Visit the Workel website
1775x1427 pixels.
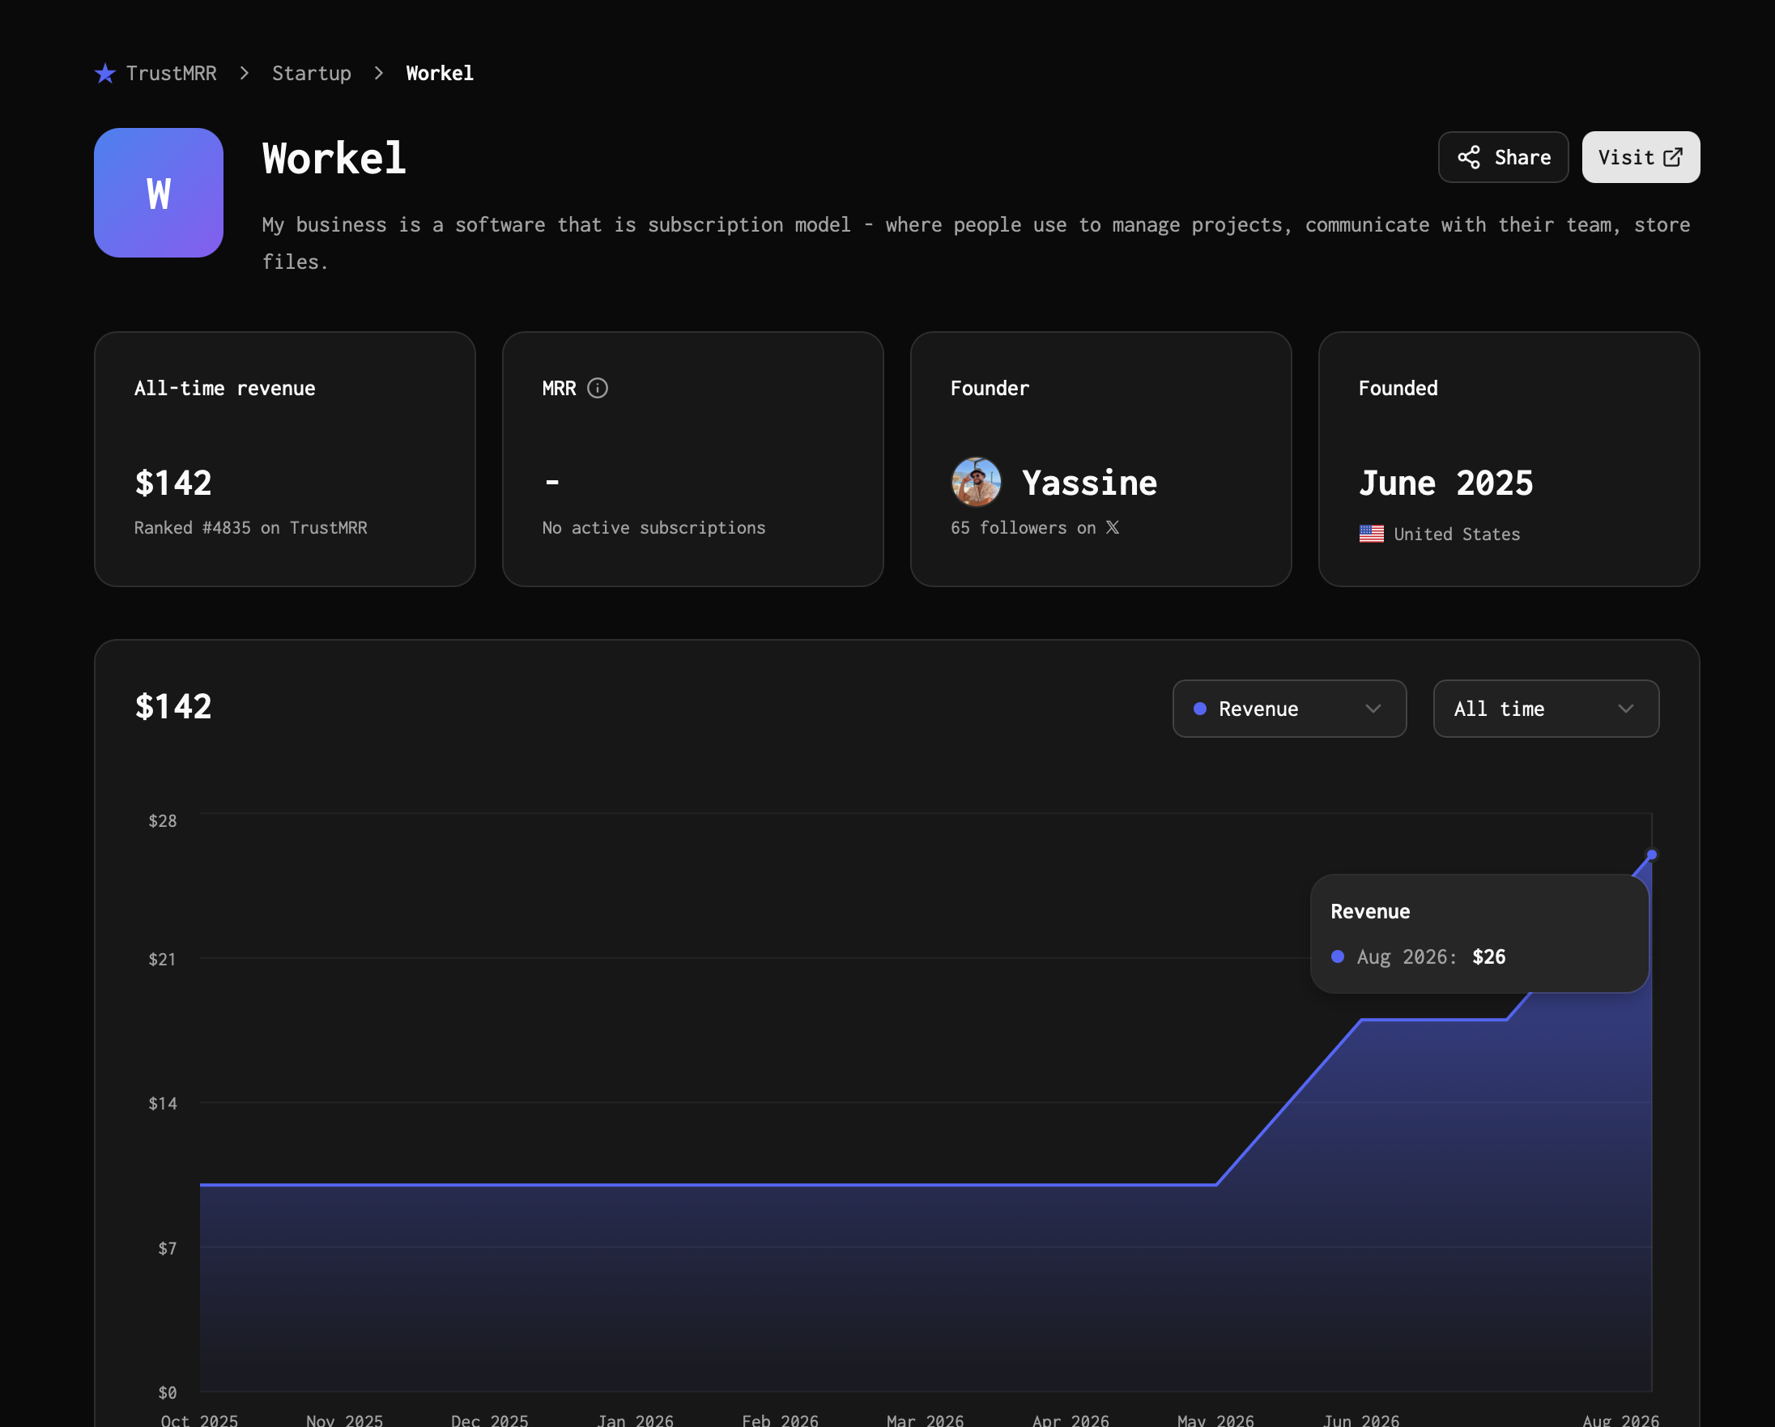pyautogui.click(x=1641, y=157)
